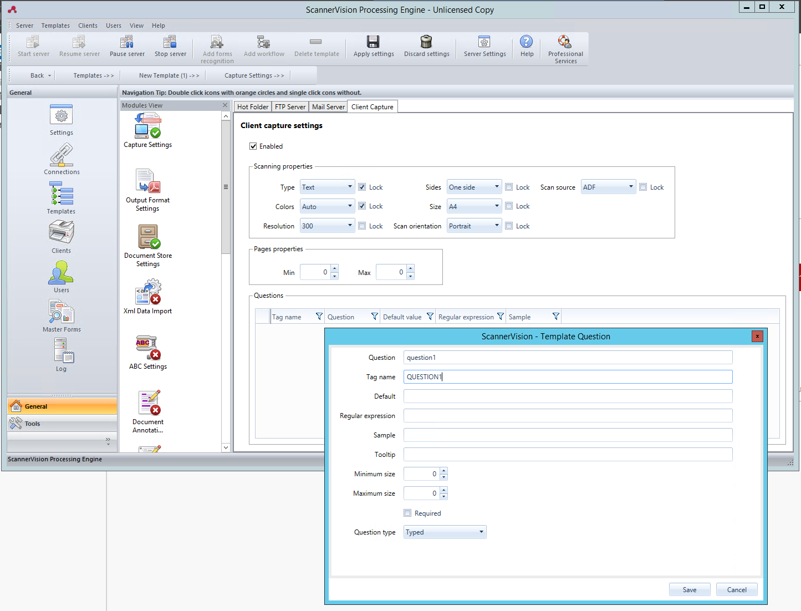Click the Professional Services toolbar icon
The height and width of the screenshot is (611, 801).
tap(565, 47)
